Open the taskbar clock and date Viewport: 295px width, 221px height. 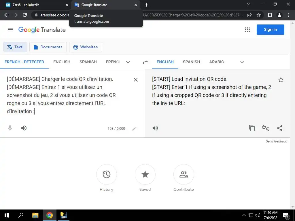coord(270,215)
